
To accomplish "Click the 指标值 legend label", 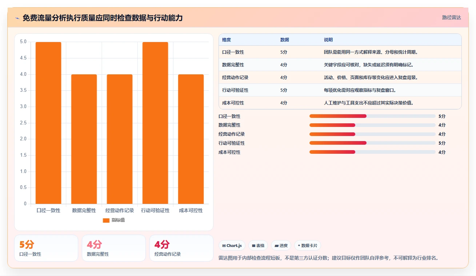I will (x=118, y=220).
